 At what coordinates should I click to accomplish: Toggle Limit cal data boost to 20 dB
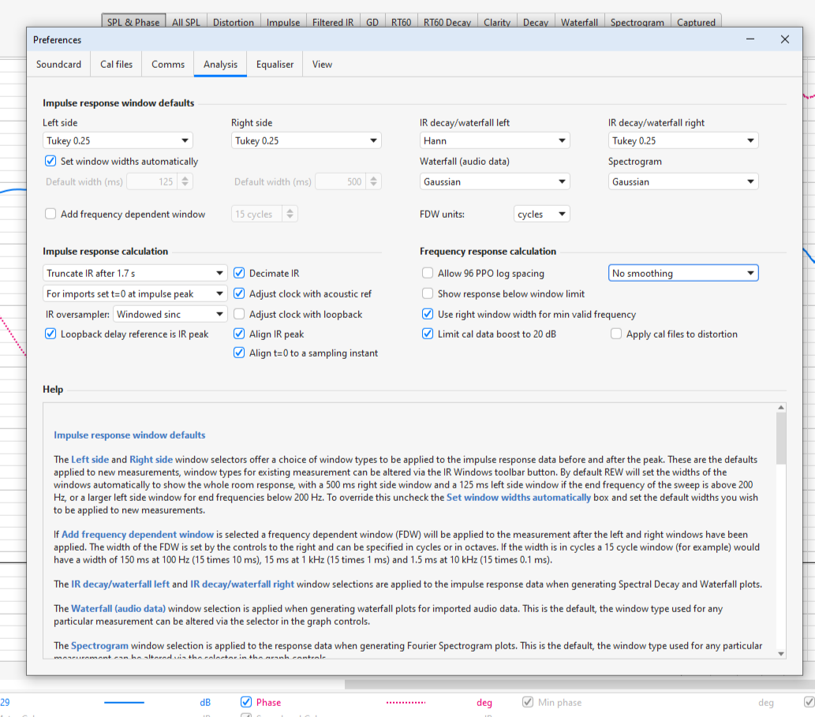pyautogui.click(x=428, y=334)
